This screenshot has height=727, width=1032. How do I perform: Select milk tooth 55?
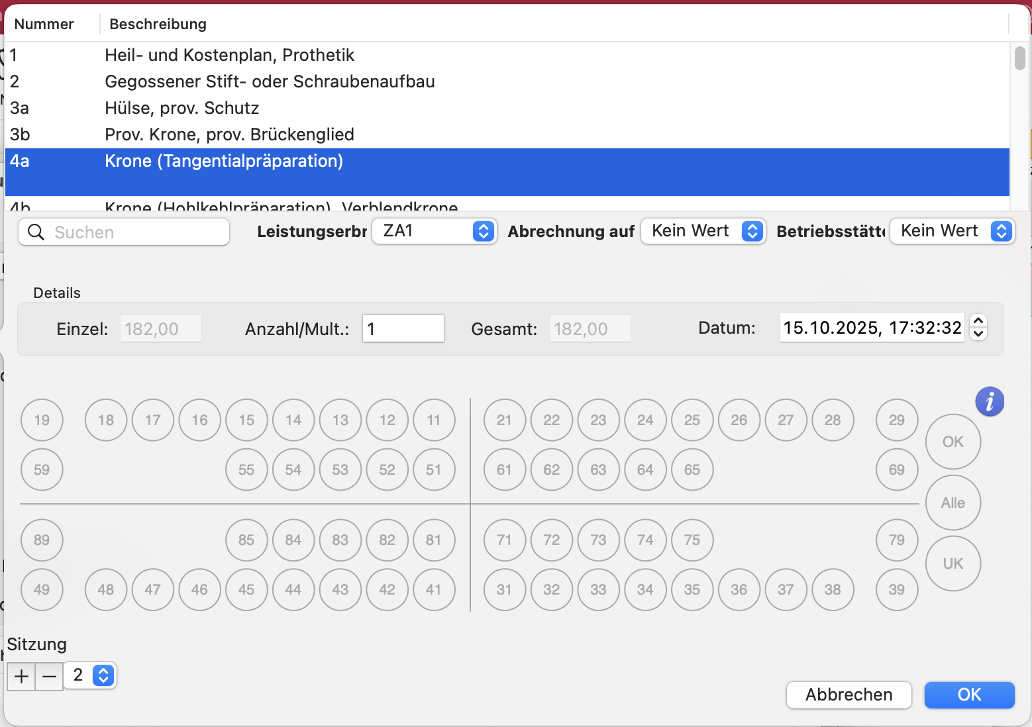click(x=246, y=469)
